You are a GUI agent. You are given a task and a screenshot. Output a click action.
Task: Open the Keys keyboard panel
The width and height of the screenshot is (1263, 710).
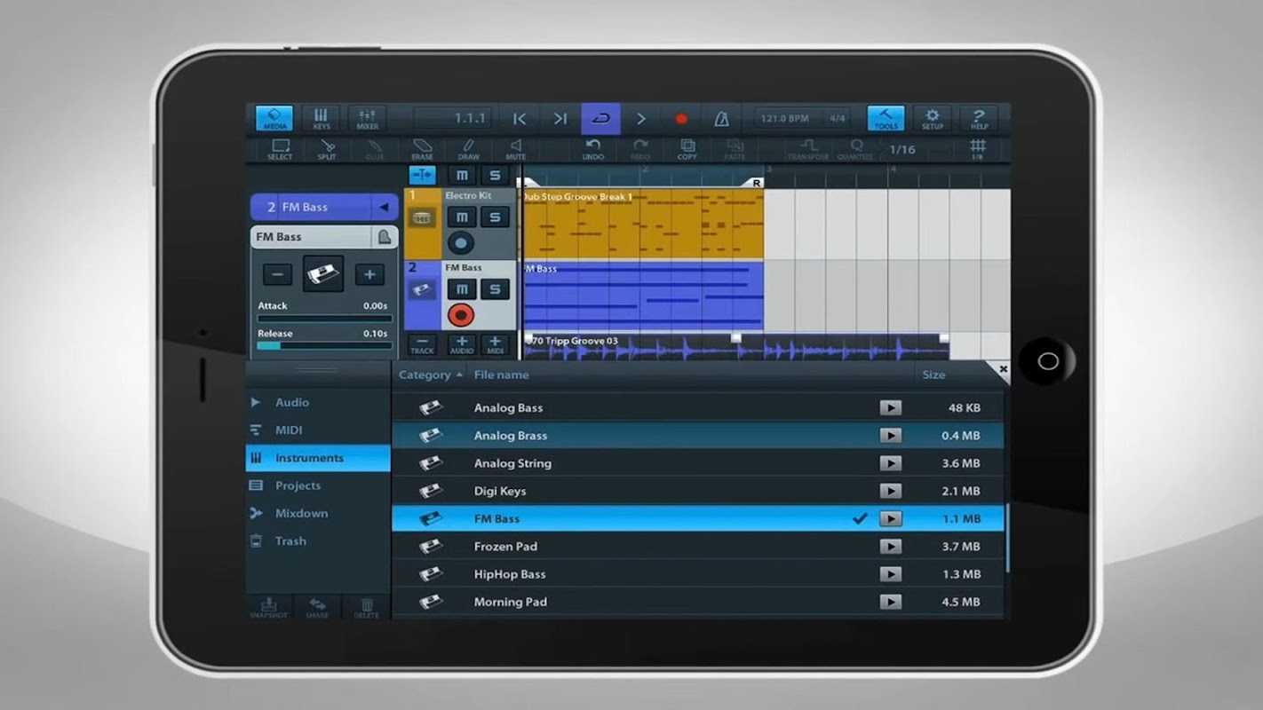pos(321,119)
